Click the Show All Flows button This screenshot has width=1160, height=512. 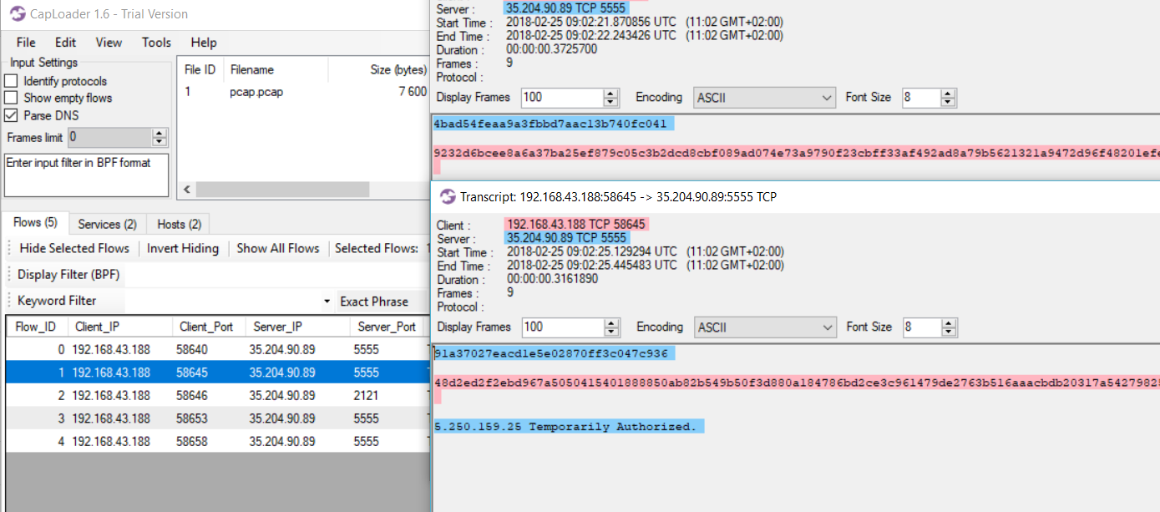pyautogui.click(x=278, y=248)
